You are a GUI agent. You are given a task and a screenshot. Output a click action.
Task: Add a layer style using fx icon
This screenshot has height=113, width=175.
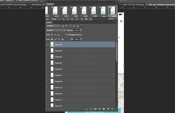[91, 109]
